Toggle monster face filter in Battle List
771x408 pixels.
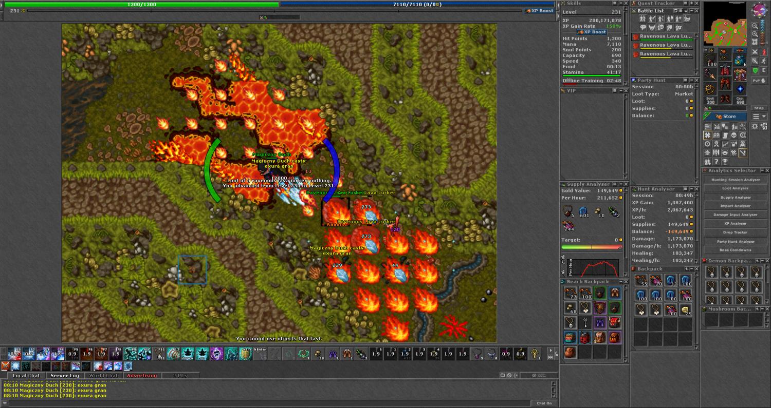[652, 27]
